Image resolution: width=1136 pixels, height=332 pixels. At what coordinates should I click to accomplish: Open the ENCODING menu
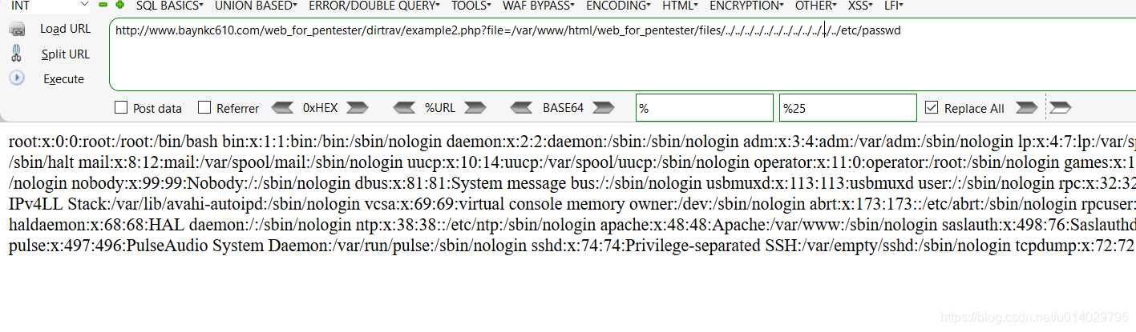(x=618, y=5)
